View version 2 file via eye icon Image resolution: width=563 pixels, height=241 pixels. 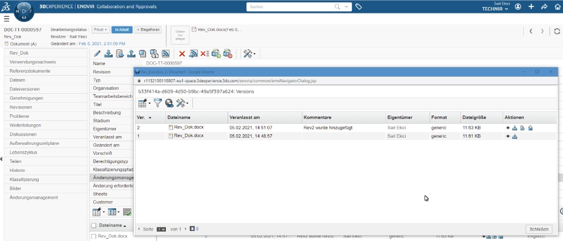pos(508,127)
